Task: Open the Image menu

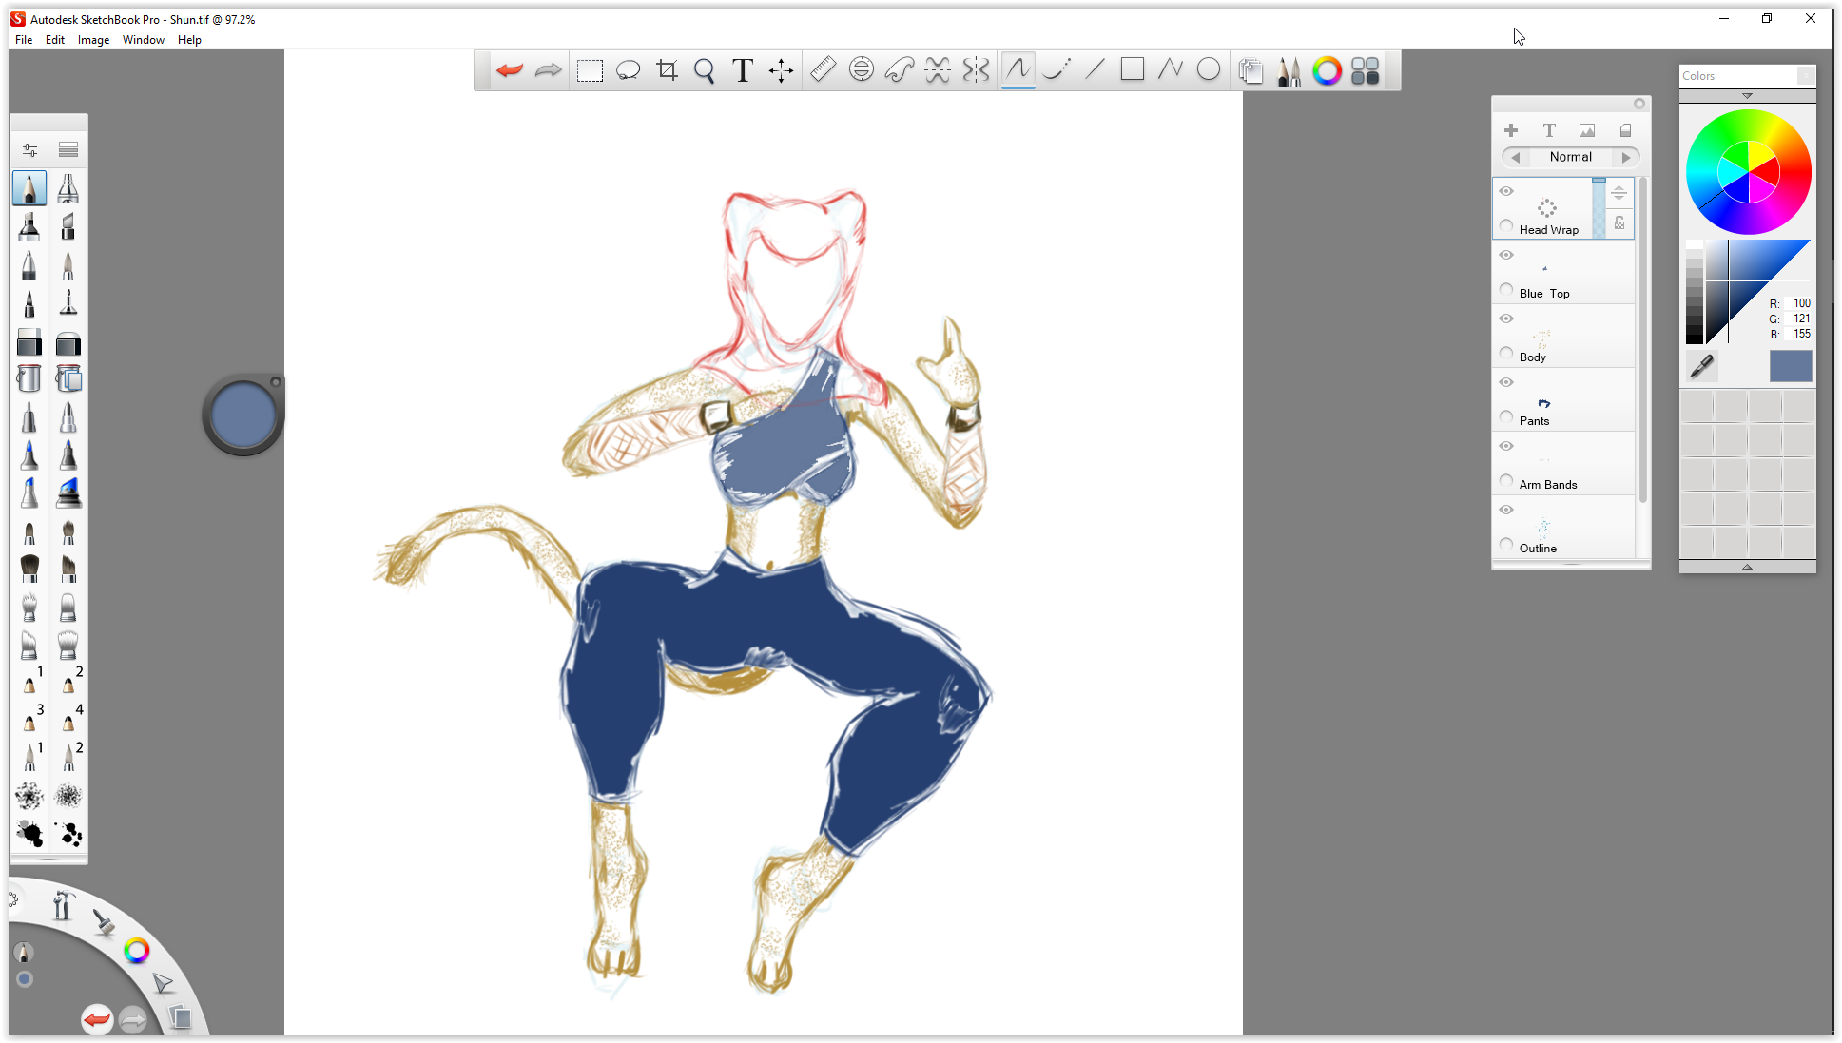Action: 93,40
